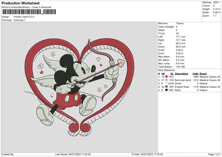Viewport: 222px width, 157px height.
Task: Click the Machine value 'Tajima'
Action: 179,23
